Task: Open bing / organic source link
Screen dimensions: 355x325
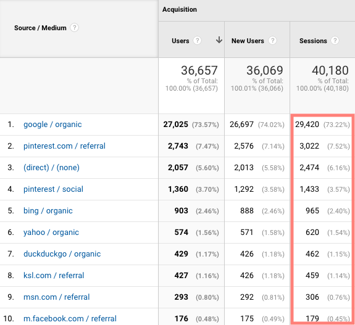Action: coord(48,211)
